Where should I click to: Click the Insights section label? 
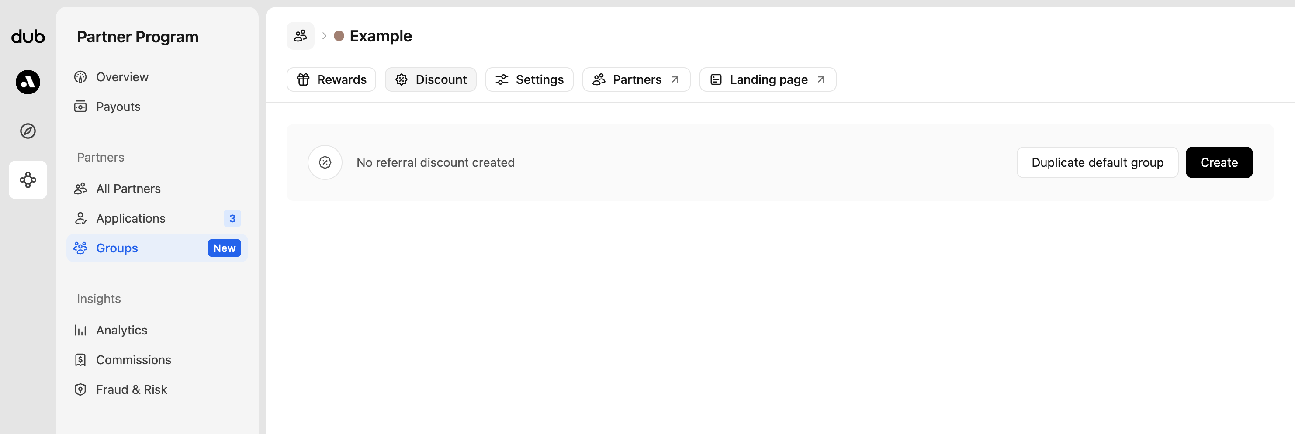click(99, 299)
